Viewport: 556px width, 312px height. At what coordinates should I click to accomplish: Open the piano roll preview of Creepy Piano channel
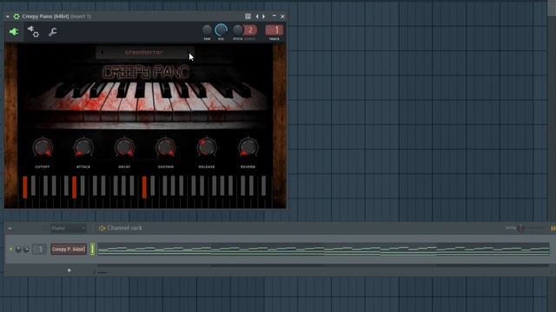pos(323,250)
